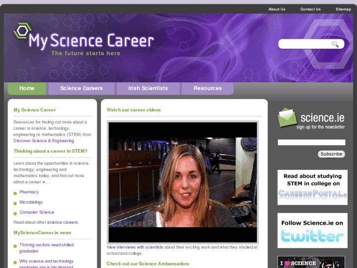Open 'Thriving sectors need skilled graduates' news
The width and height of the screenshot is (357, 268).
[47, 248]
